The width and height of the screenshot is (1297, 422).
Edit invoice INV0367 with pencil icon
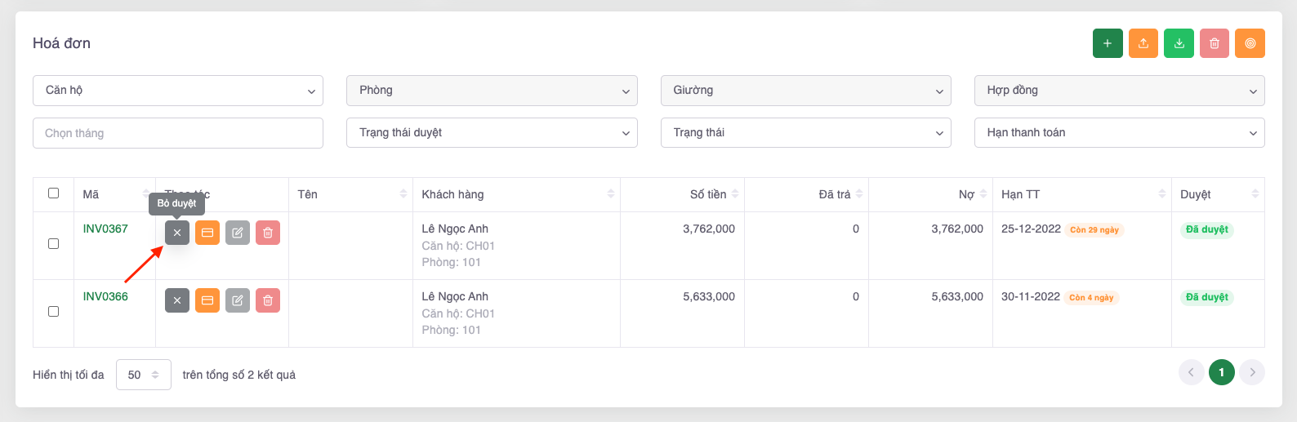click(238, 233)
